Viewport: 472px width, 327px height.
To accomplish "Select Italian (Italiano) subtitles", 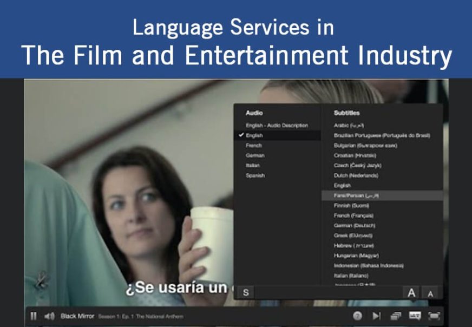I will [x=351, y=276].
